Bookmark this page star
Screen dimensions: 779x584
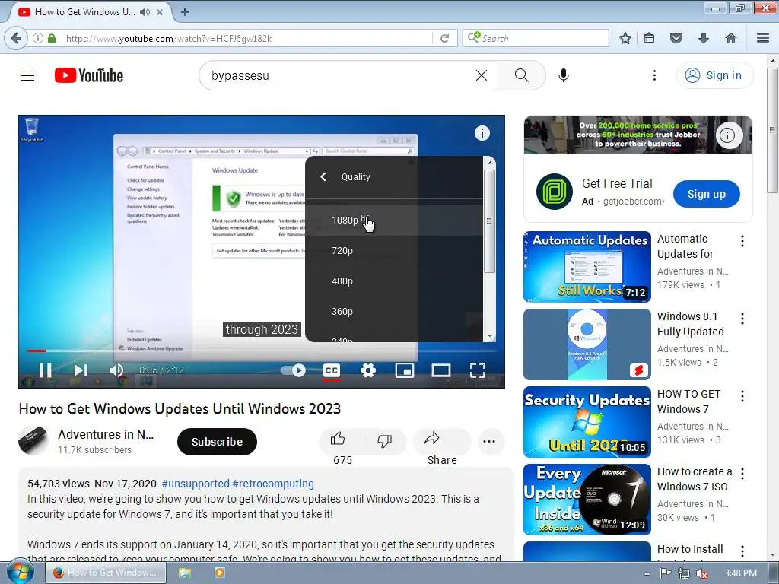(x=625, y=38)
